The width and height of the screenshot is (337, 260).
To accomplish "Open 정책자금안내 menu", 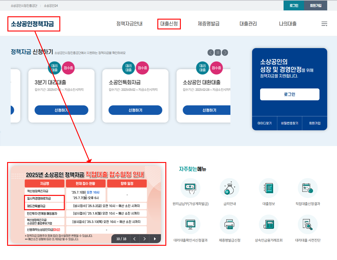I will tap(129, 24).
